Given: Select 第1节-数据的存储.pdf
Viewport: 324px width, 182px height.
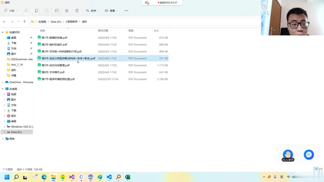Looking at the screenshot, I should (103, 38).
